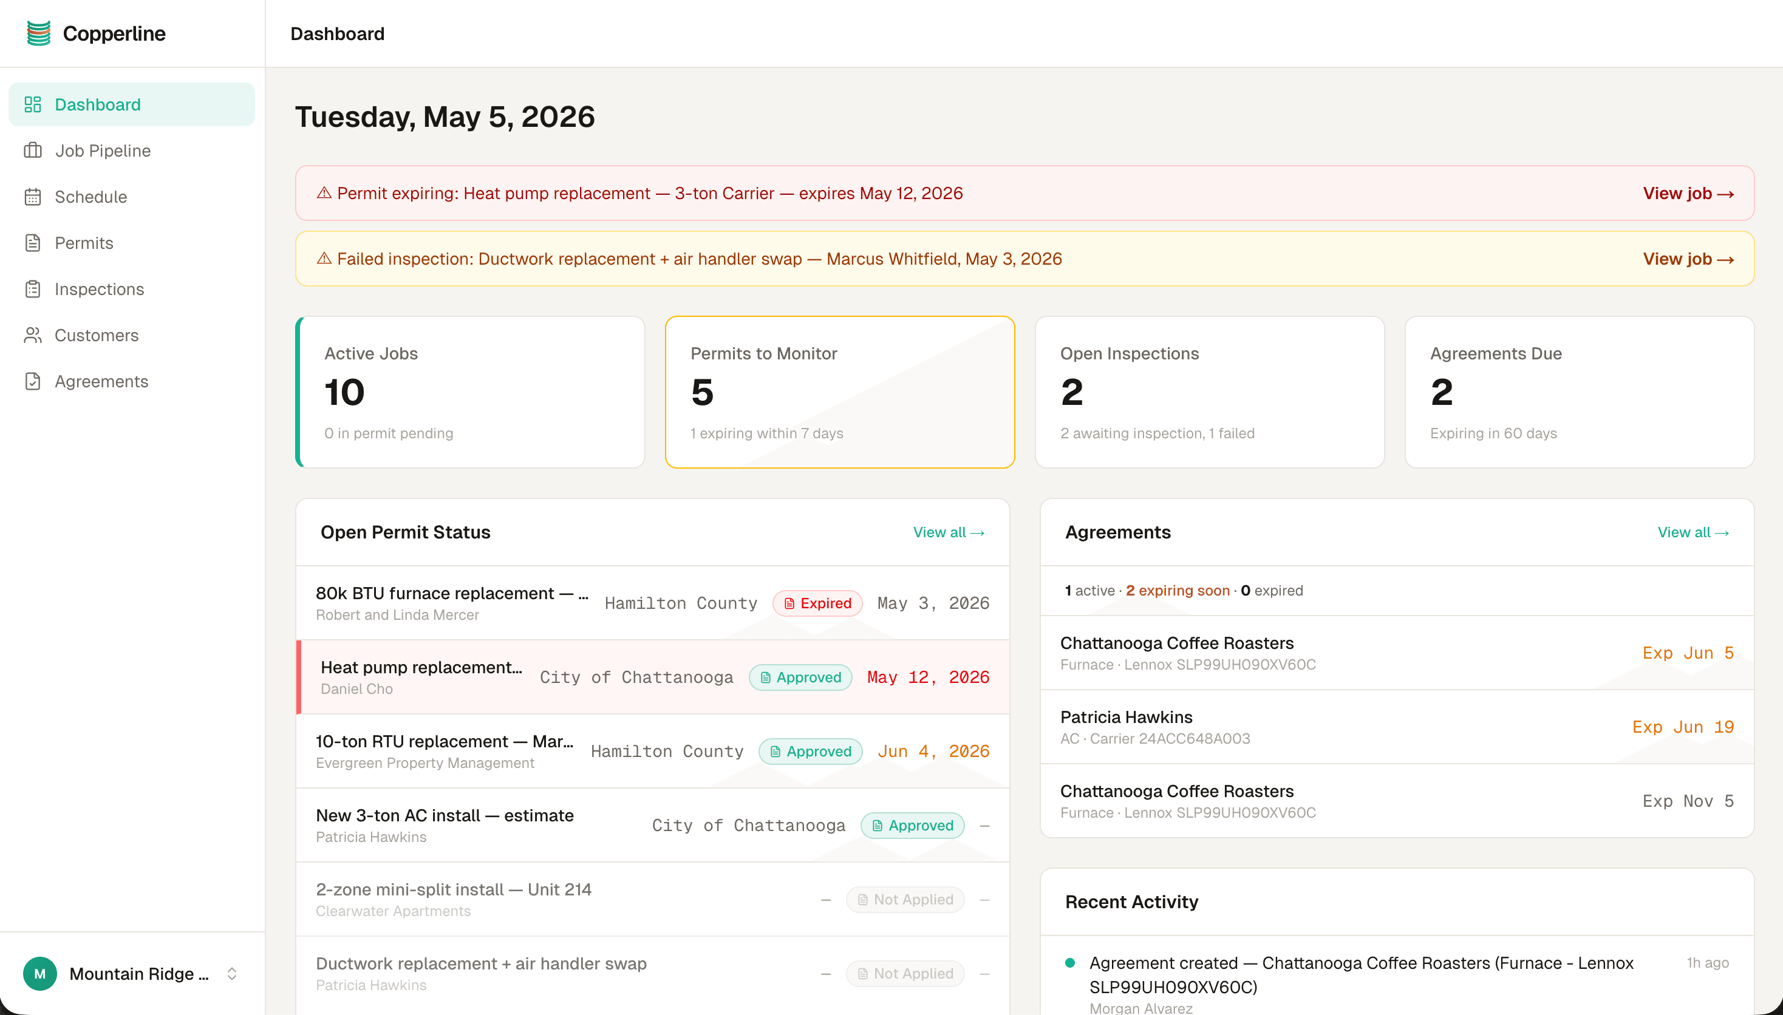This screenshot has height=1015, width=1783.
Task: Click the Dashboard grid icon in sidebar
Action: coord(33,104)
